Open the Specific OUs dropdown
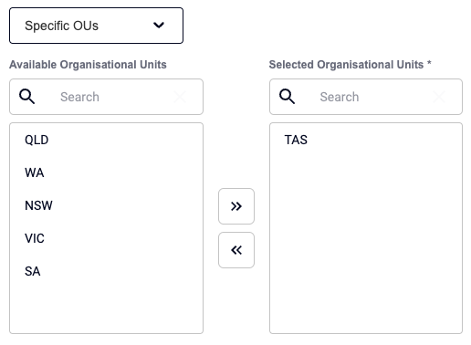This screenshot has width=471, height=345. point(96,26)
